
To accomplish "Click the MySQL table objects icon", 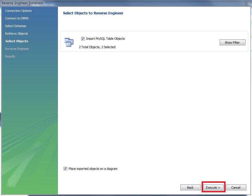I will [69, 42].
